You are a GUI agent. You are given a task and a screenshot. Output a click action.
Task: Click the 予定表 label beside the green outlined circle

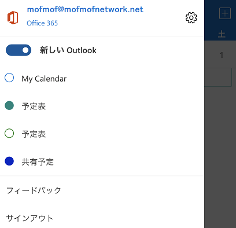pos(34,134)
